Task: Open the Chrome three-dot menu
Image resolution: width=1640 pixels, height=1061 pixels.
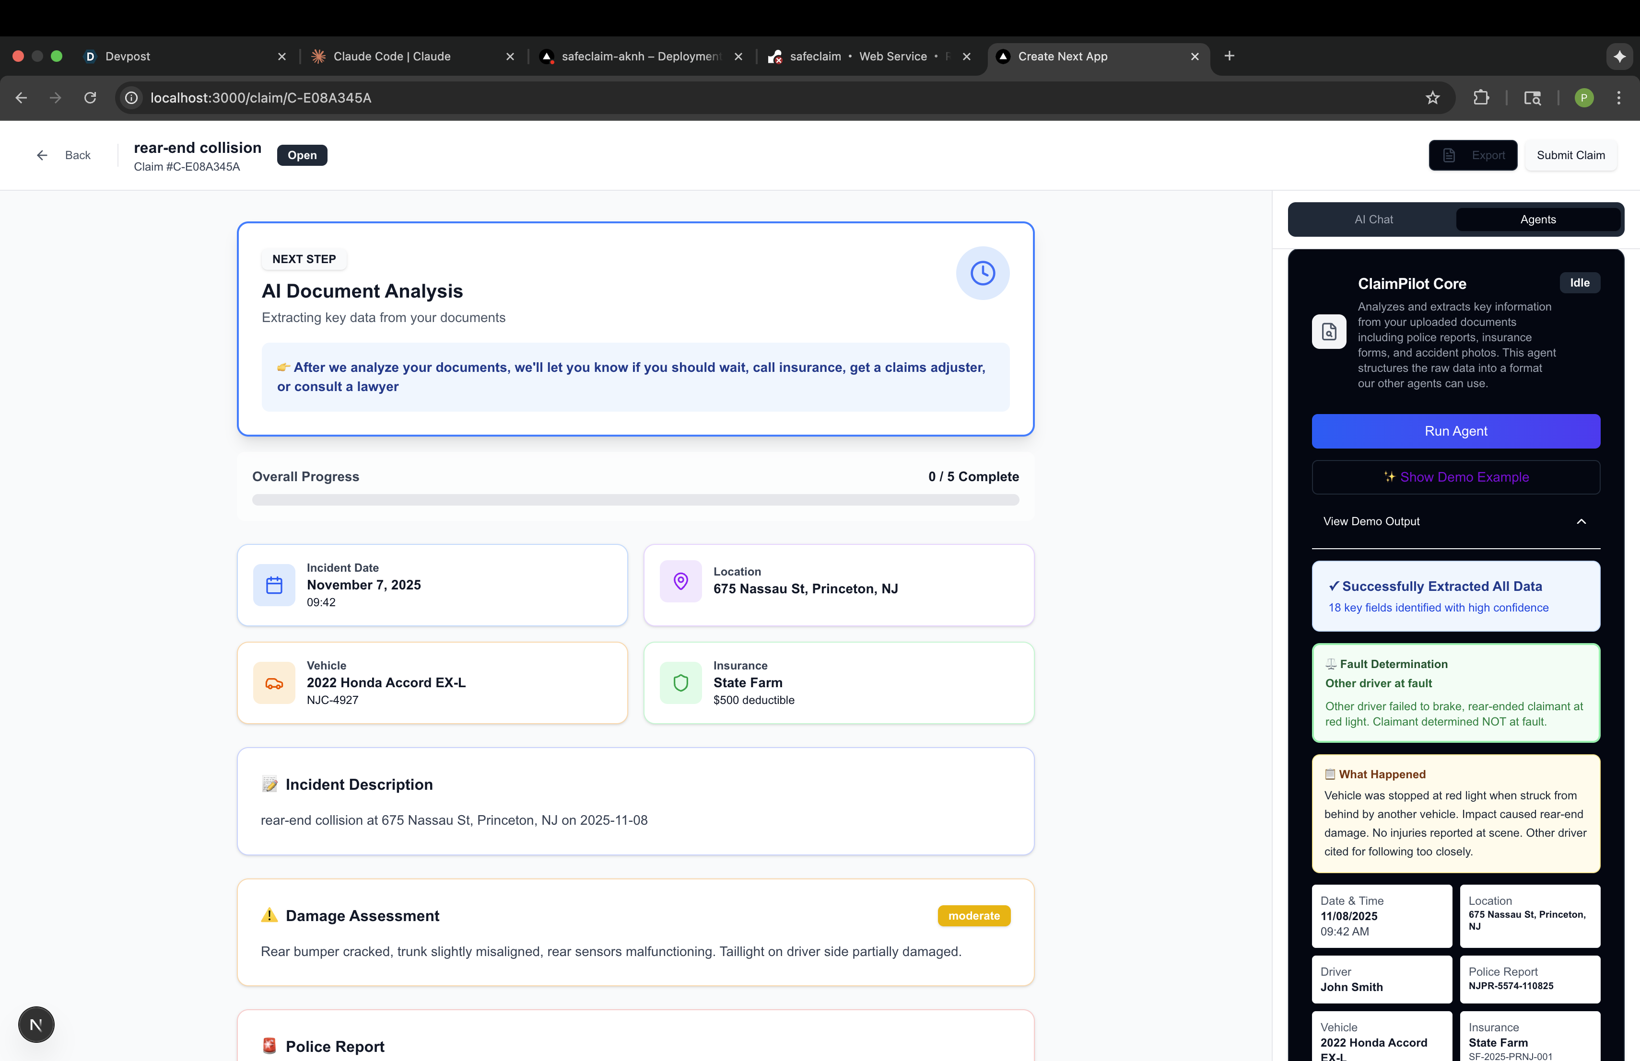Action: (x=1618, y=98)
